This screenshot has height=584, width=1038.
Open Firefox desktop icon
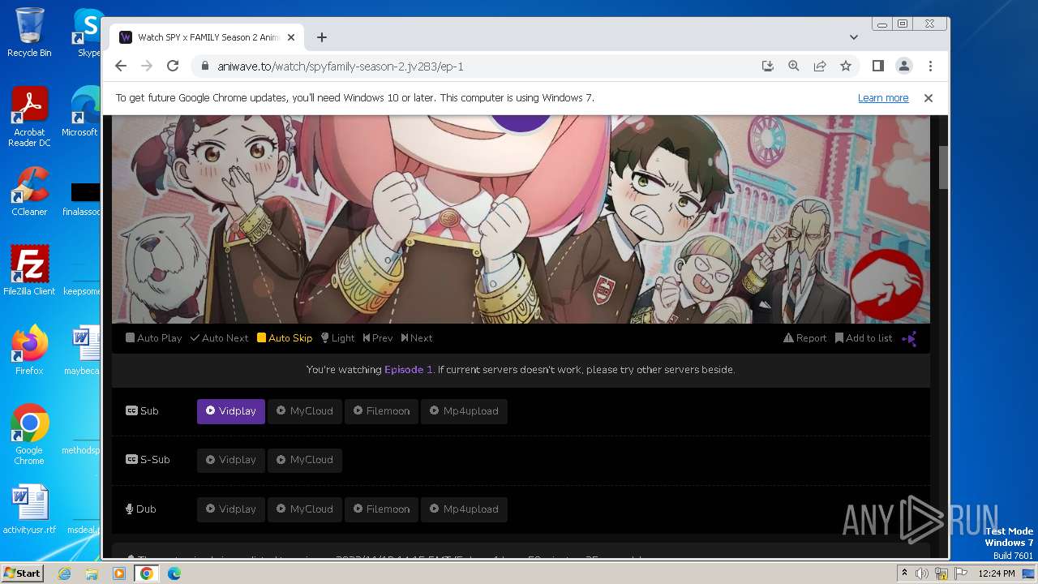(29, 350)
